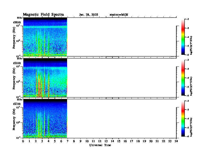210x162 pixels.
Task: Click the "Universal Time" axis label
Action: [x=100, y=145]
